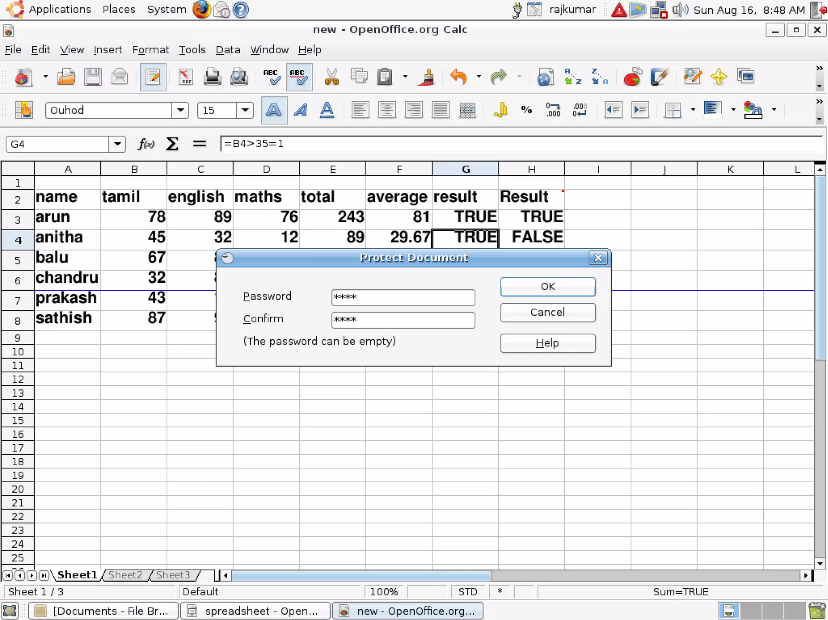Click the Export as PDF icon
Image resolution: width=828 pixels, height=620 pixels.
click(x=186, y=77)
